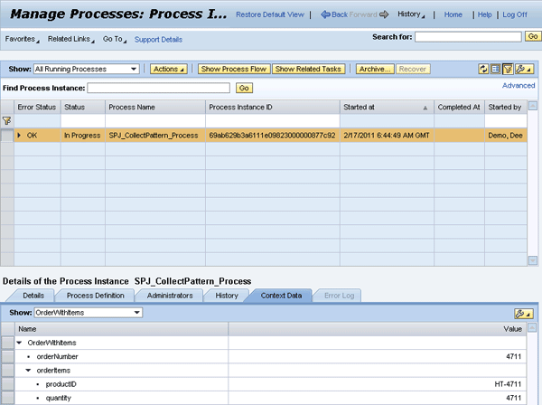This screenshot has width=542, height=405.
Task: Click the Find Process Instance input field
Action: tap(159, 88)
